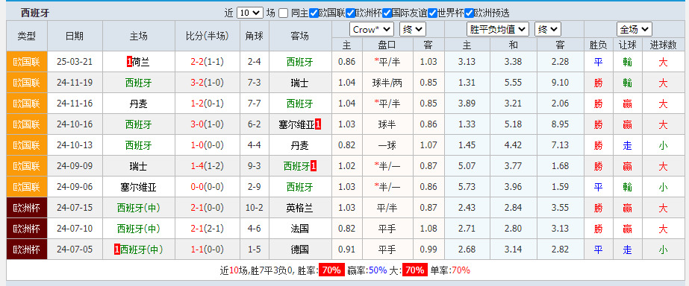The height and width of the screenshot is (286, 689).
Task: Click score 0-0(0-0) in 24-09-06 row
Action: click(x=208, y=187)
